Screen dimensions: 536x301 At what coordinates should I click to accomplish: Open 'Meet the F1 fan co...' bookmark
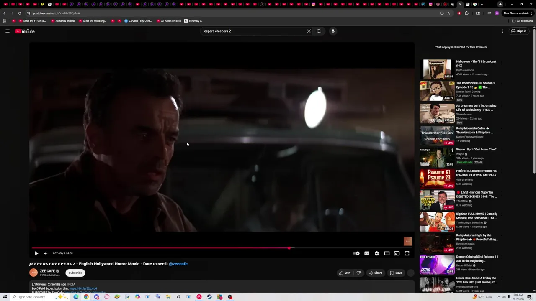click(32, 21)
